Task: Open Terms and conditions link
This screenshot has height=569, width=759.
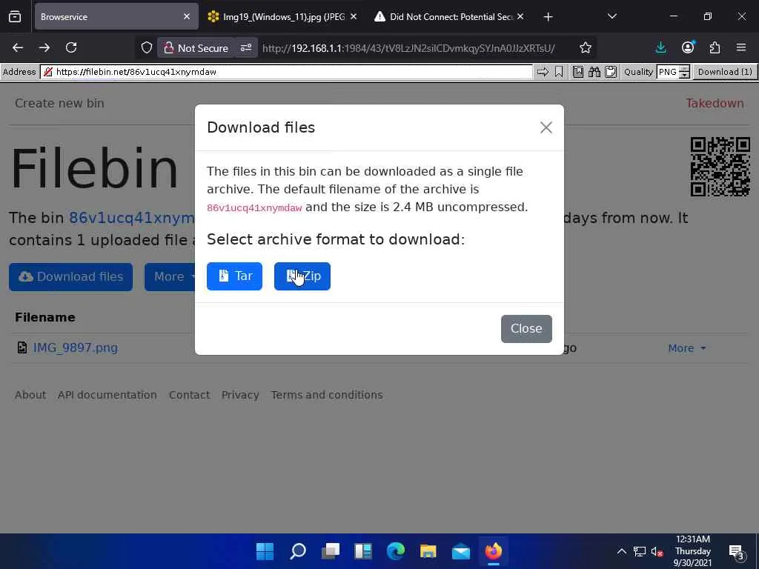Action: tap(327, 395)
